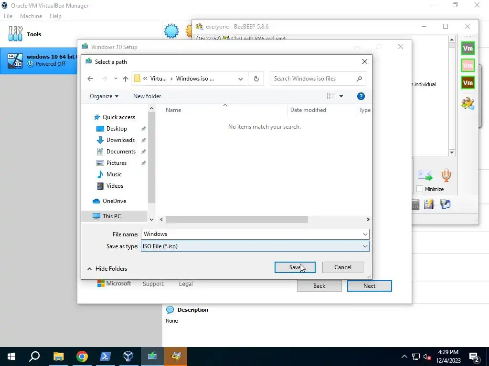489x366 pixels.
Task: Click the send message envelope icon in BeeBEEP
Action: (425, 175)
